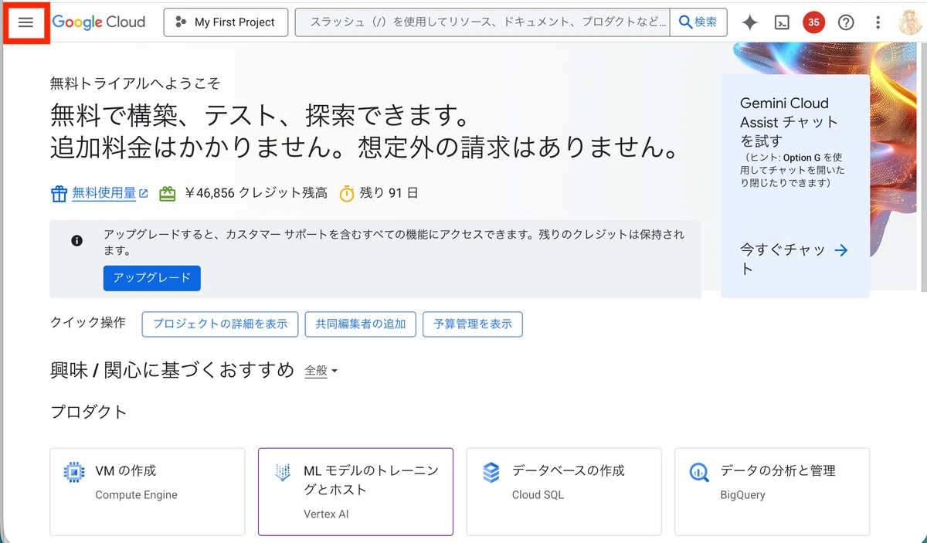Screen dimensions: 927x543
Task: Click 予算管理を表示 button
Action: point(473,324)
